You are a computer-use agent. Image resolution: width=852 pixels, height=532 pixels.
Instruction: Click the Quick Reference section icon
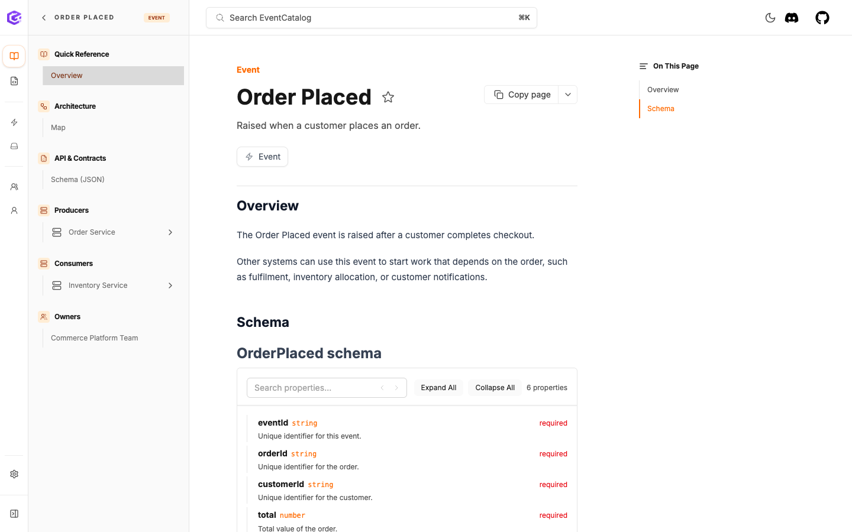click(x=44, y=54)
